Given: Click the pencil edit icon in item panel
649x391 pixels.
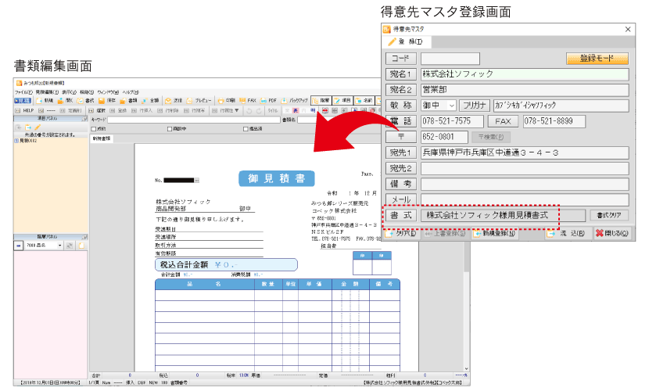Looking at the screenshot, I should pos(38,127).
